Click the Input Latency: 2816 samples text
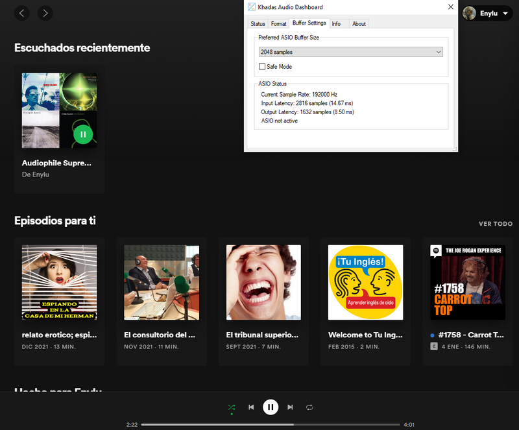 307,103
